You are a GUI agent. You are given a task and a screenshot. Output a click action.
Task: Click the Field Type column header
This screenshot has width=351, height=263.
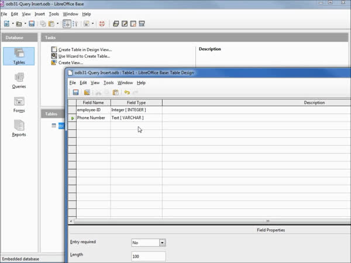tap(136, 102)
